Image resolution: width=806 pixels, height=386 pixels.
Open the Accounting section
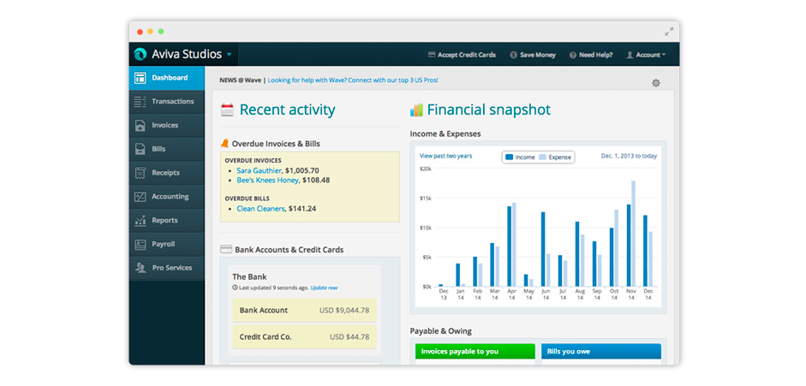coord(166,197)
